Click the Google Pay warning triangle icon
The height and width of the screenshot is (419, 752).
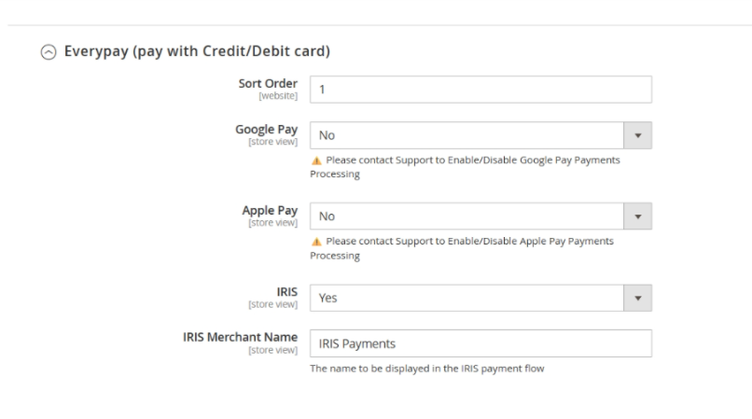(315, 161)
